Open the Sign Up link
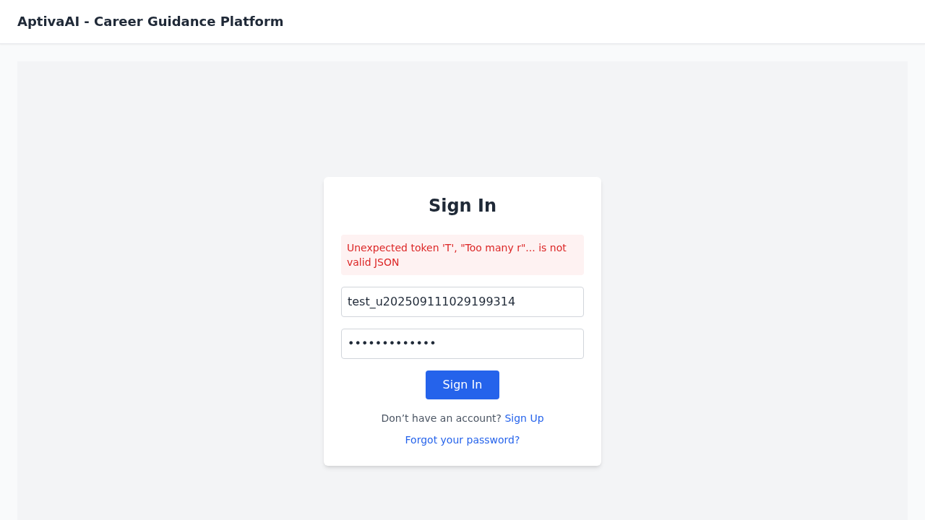Image resolution: width=925 pixels, height=520 pixels. tap(524, 418)
